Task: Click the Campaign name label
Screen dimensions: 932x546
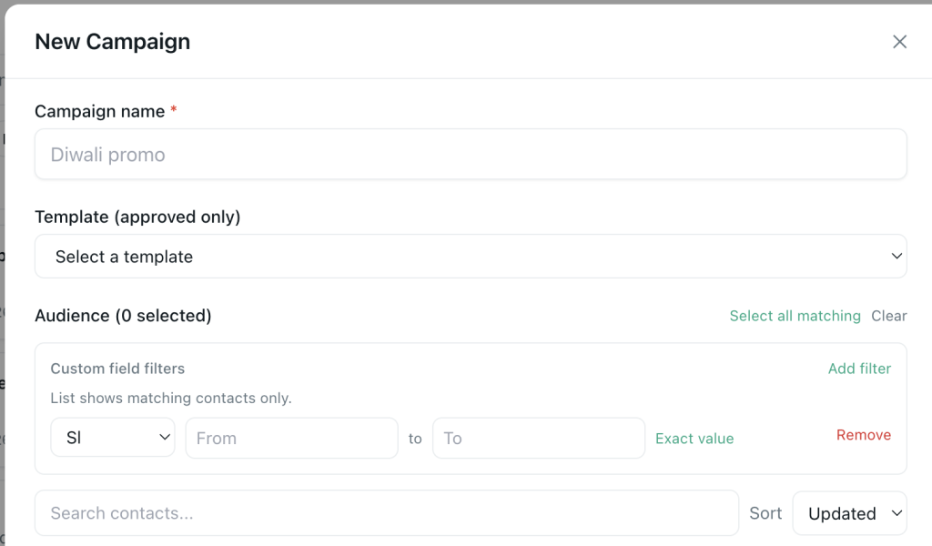Action: point(100,111)
